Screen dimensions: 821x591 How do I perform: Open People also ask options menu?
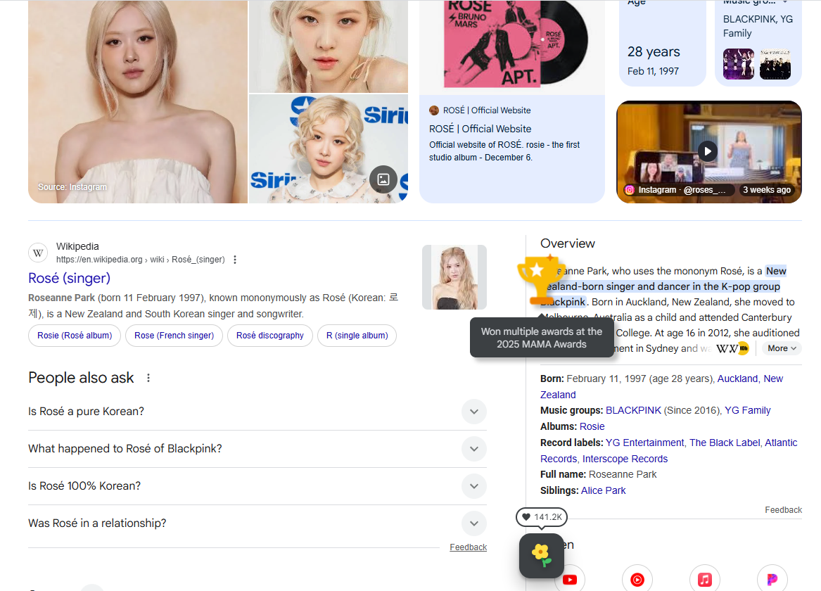[148, 378]
